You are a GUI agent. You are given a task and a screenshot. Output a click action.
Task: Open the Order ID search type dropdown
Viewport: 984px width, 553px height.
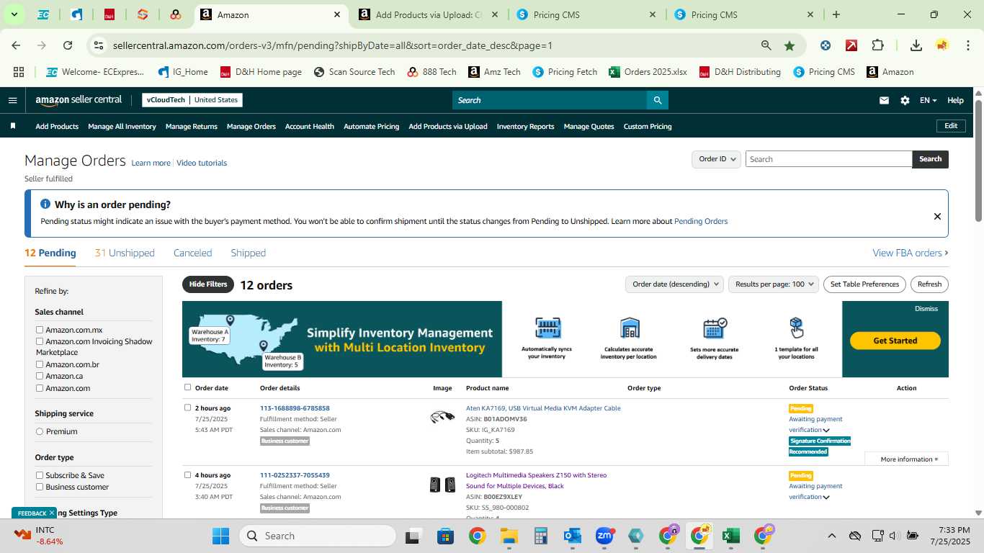(716, 159)
